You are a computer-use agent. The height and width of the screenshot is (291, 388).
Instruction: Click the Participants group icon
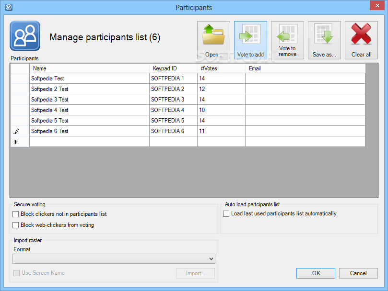pos(25,36)
